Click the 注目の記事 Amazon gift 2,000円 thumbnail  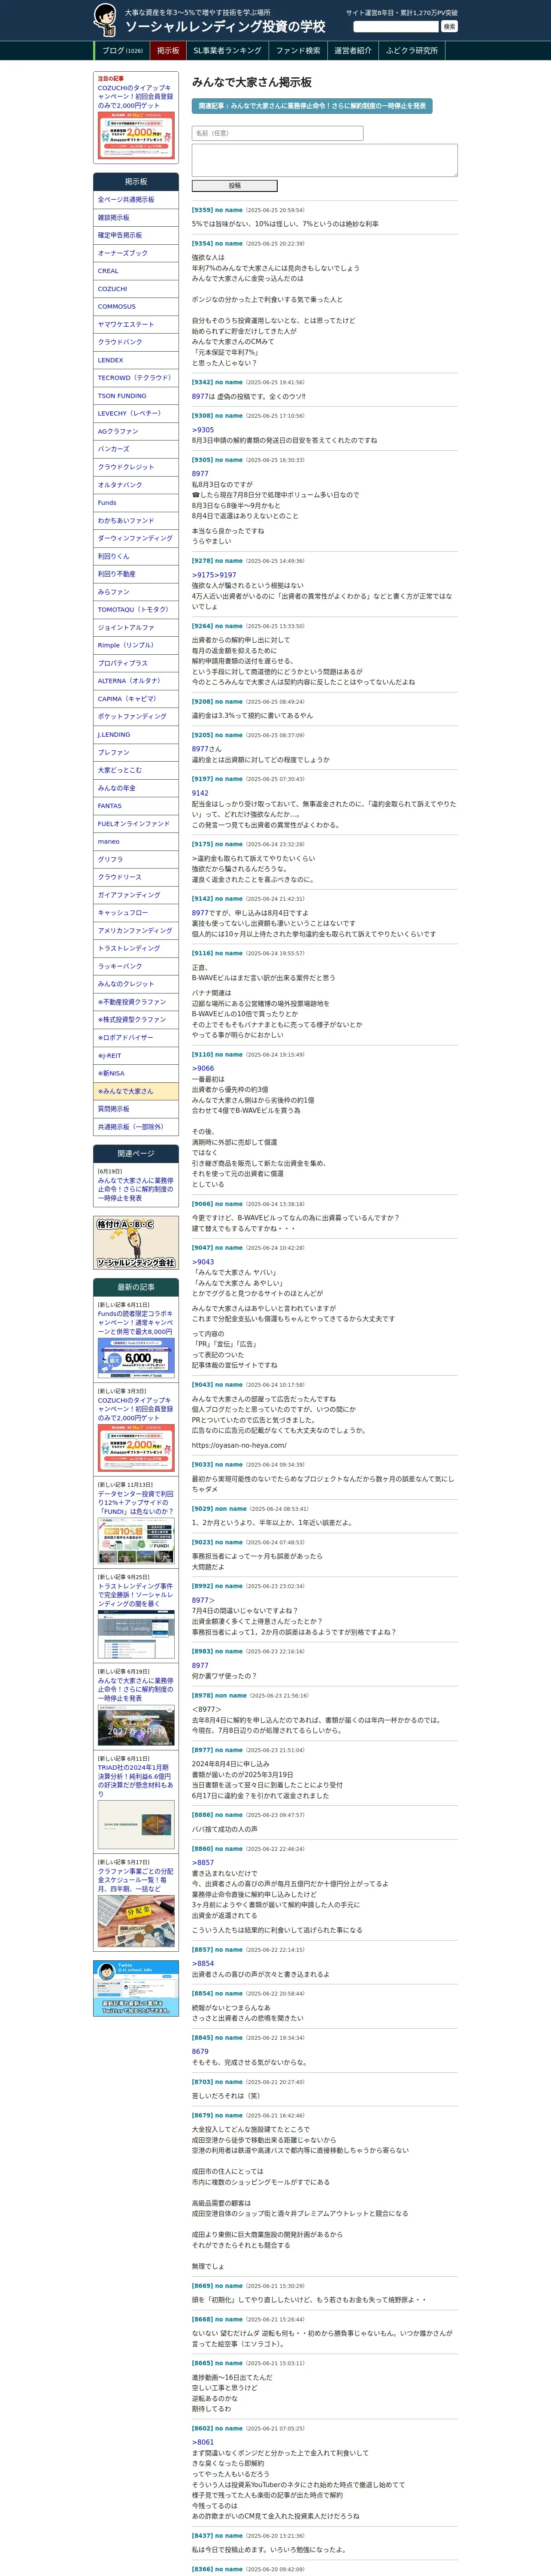136,135
